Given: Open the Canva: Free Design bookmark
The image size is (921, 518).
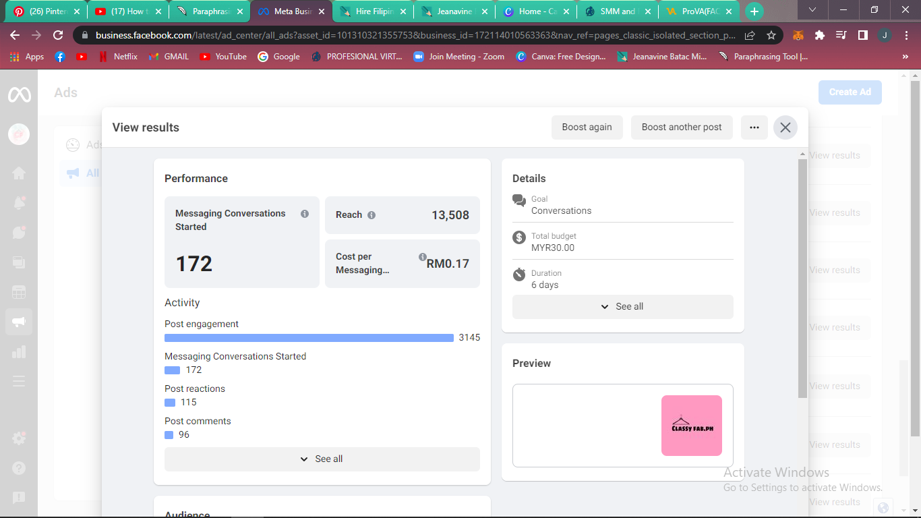Looking at the screenshot, I should tap(561, 57).
